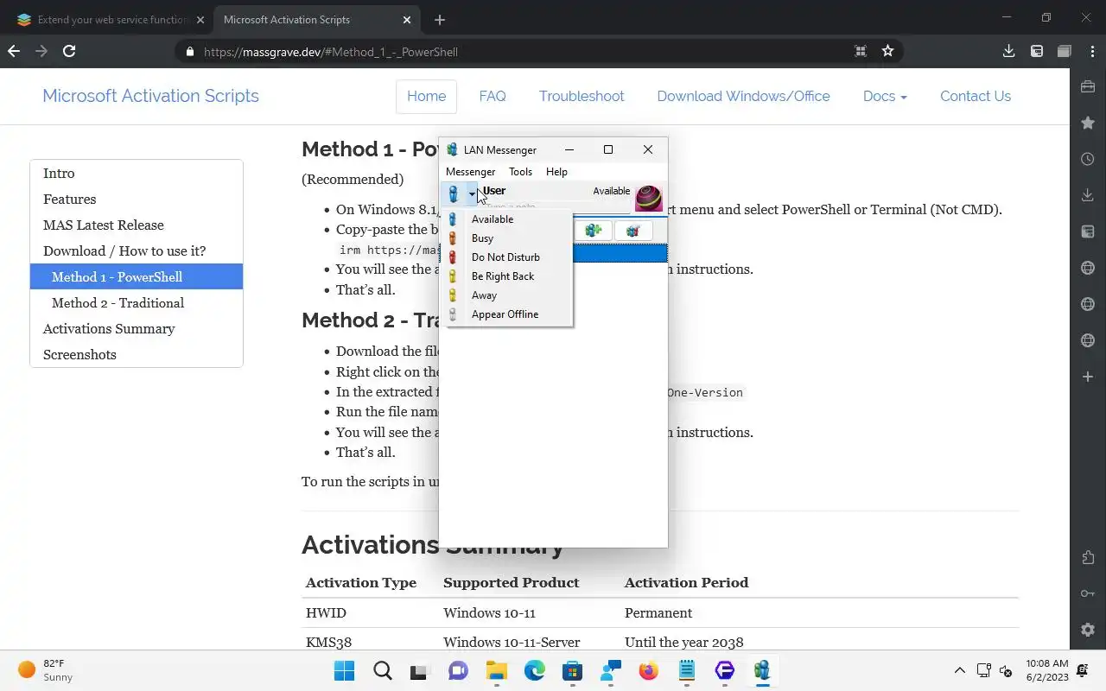The image size is (1106, 691).
Task: Click the side panel icon in browser toolbar
Action: (1037, 51)
